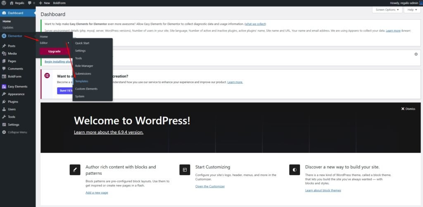The height and width of the screenshot is (207, 423).
Task: Click the Easy Elements icon in sidebar
Action: click(x=4, y=87)
